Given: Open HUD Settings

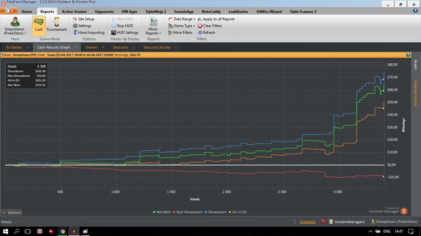Looking at the screenshot, I should pyautogui.click(x=125, y=33).
